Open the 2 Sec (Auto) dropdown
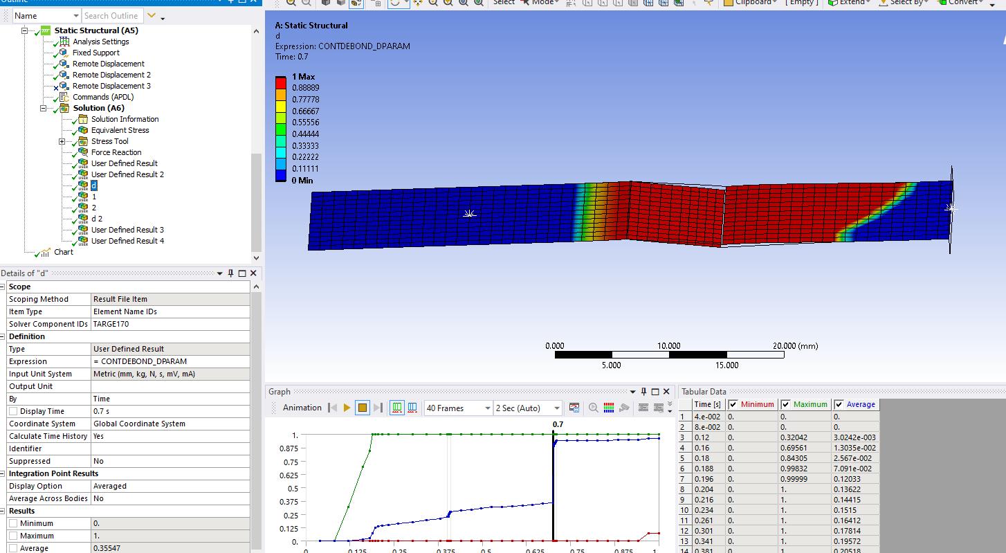Image resolution: width=1006 pixels, height=553 pixels. (556, 408)
